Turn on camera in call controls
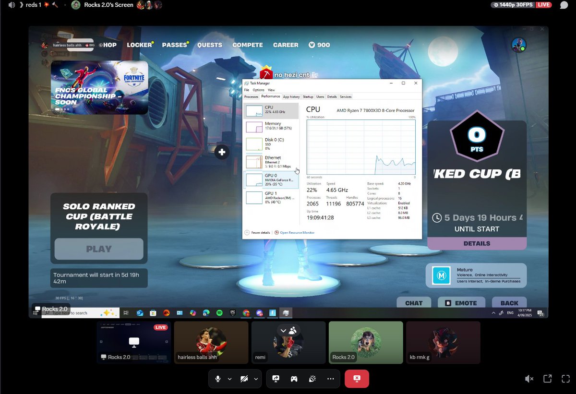This screenshot has width=576, height=394. (244, 379)
